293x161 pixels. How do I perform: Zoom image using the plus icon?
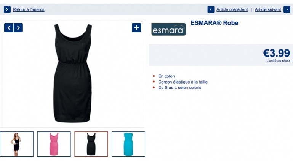[136, 28]
